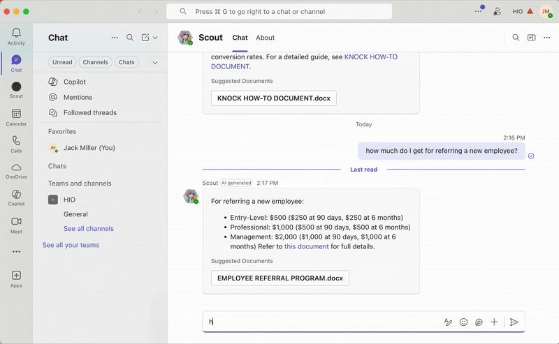The width and height of the screenshot is (559, 344).
Task: Follow the 'this document' link
Action: coord(306,246)
